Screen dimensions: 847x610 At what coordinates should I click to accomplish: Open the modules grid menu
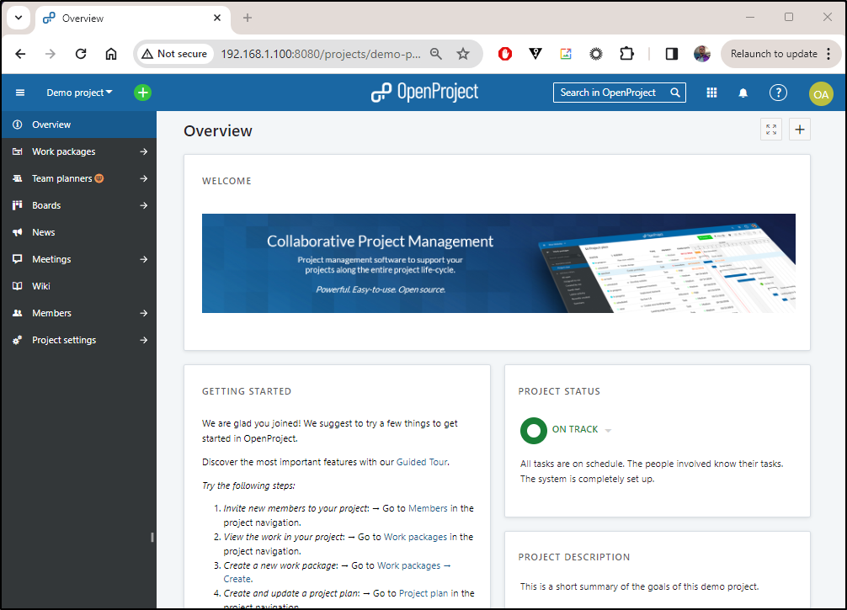(711, 93)
